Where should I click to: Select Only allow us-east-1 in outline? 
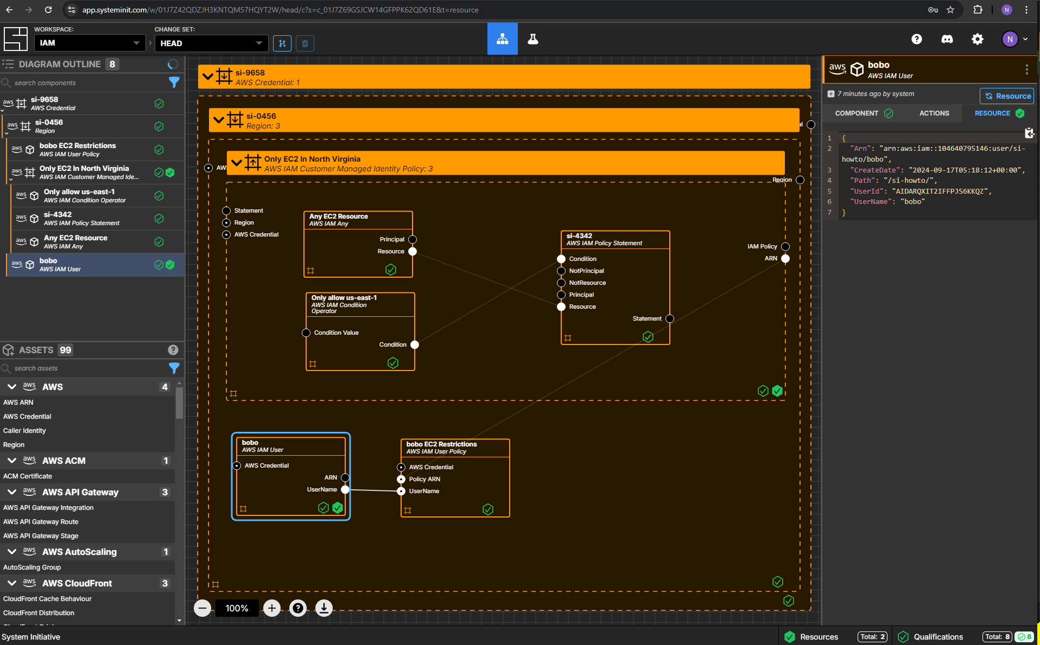point(98,195)
